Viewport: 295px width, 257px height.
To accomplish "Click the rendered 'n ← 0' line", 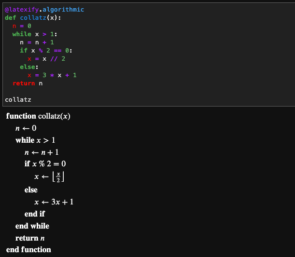I will pyautogui.click(x=26, y=128).
